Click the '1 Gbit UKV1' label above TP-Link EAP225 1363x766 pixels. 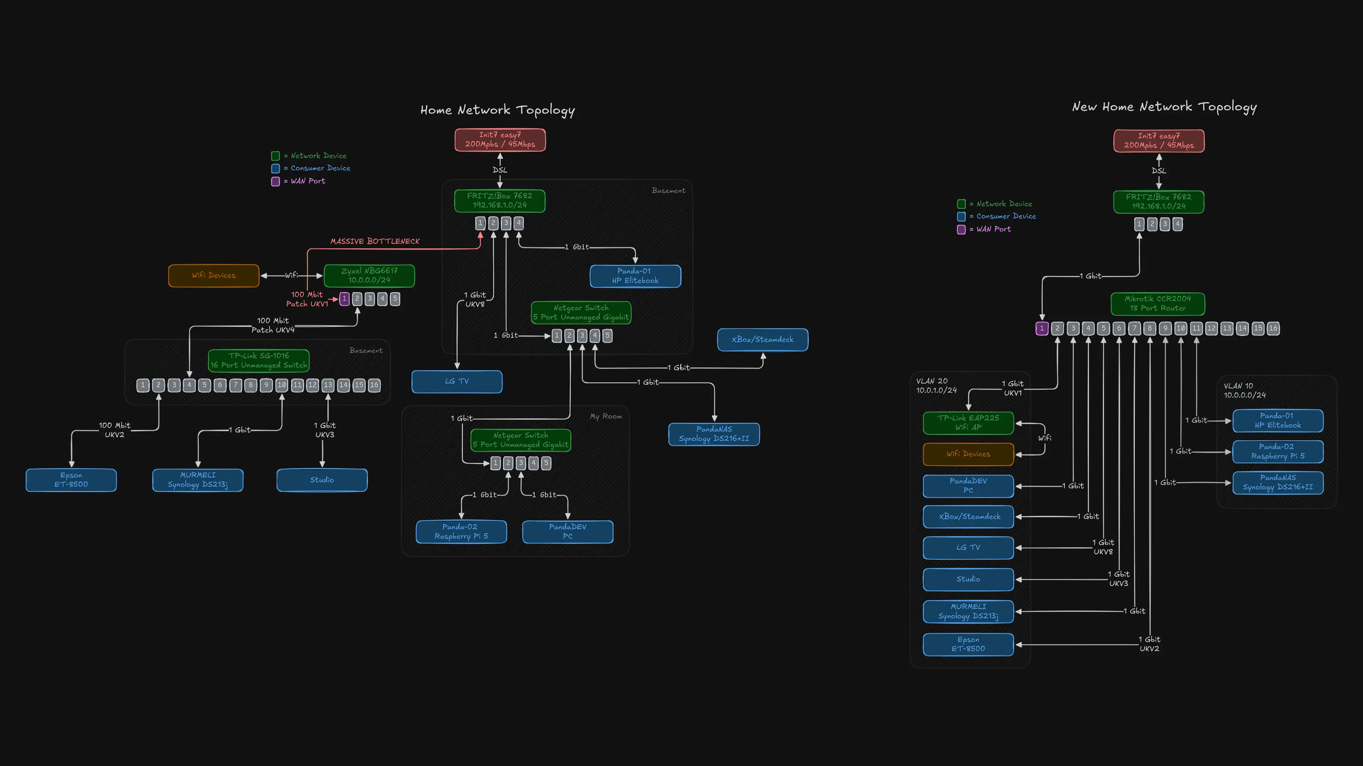click(1012, 388)
